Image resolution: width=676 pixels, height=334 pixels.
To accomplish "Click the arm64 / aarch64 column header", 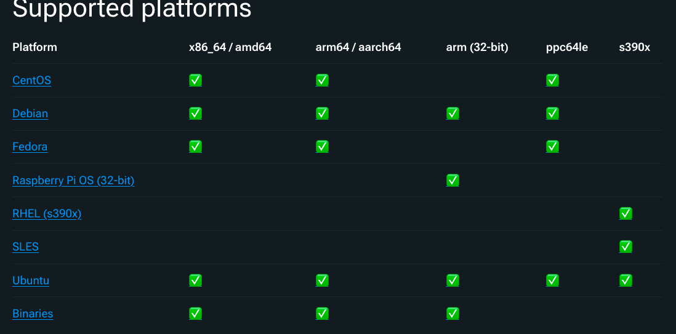I will tap(358, 47).
